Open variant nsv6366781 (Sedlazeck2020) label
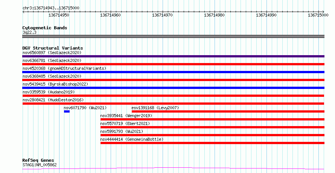Screen dimensions: 335x173 pos(52,60)
